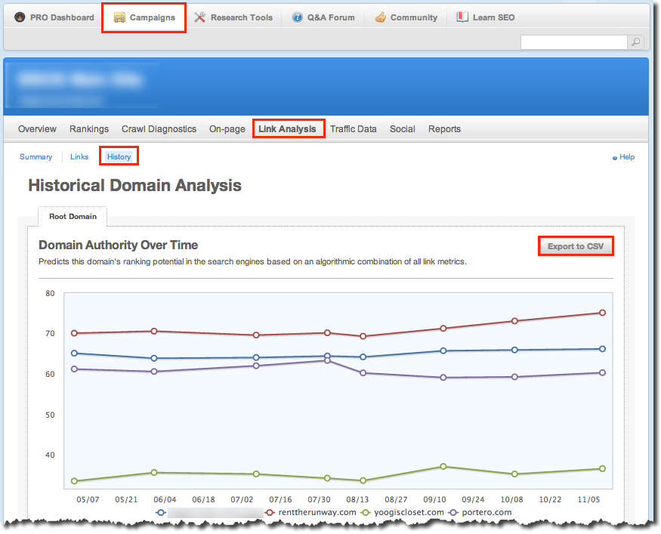The width and height of the screenshot is (661, 534).
Task: Click the Q&A Forum question icon
Action: click(x=298, y=17)
